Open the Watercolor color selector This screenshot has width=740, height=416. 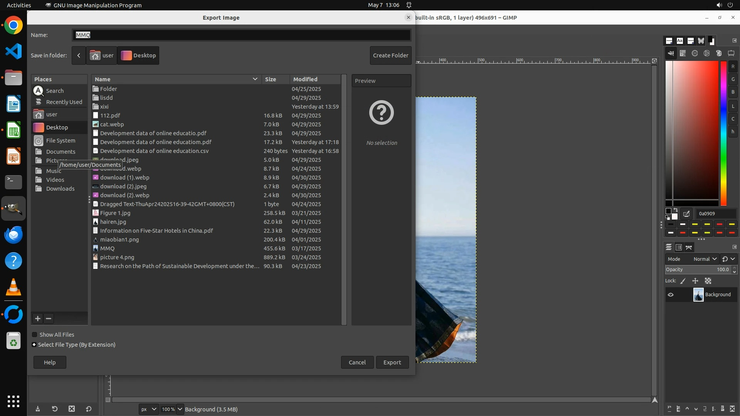(x=695, y=54)
